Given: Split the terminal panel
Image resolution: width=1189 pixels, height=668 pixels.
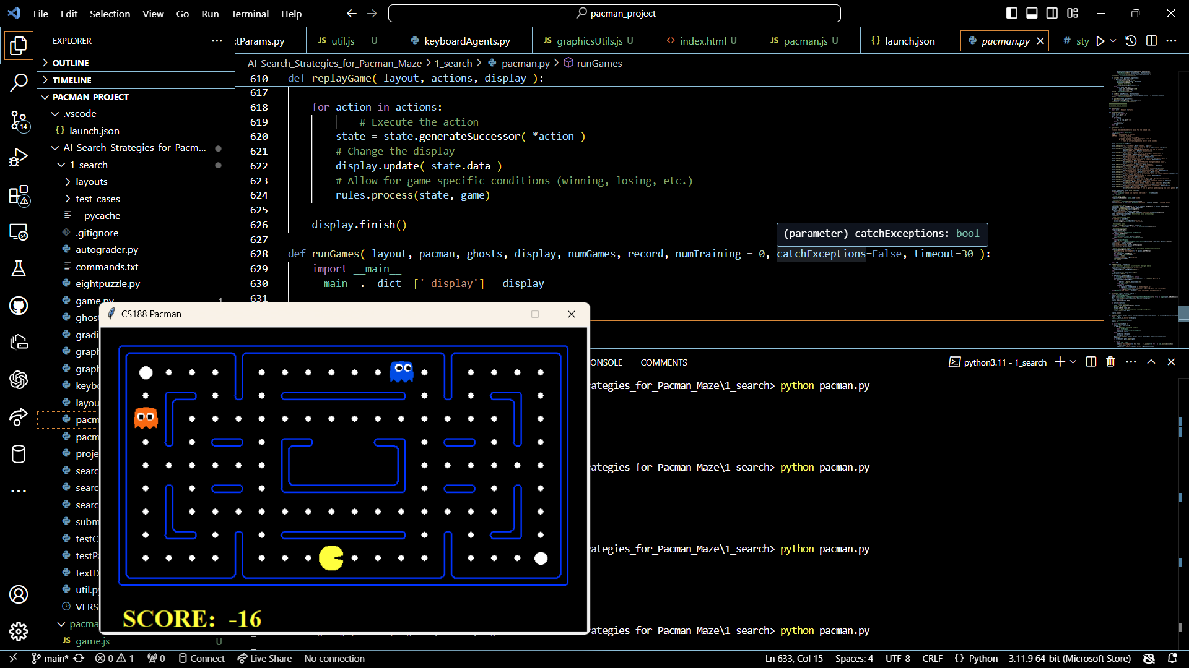Looking at the screenshot, I should 1090,362.
